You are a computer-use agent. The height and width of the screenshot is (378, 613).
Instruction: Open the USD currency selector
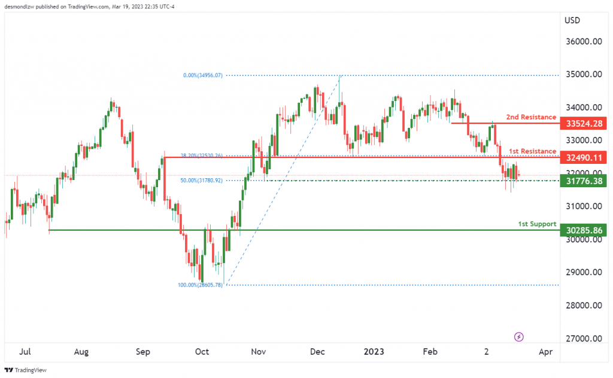tap(572, 20)
